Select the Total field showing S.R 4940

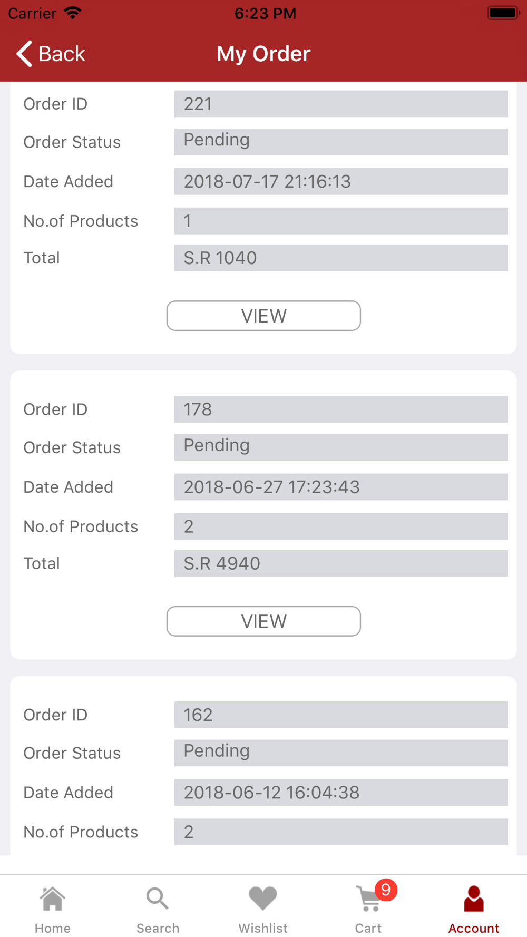tap(341, 563)
